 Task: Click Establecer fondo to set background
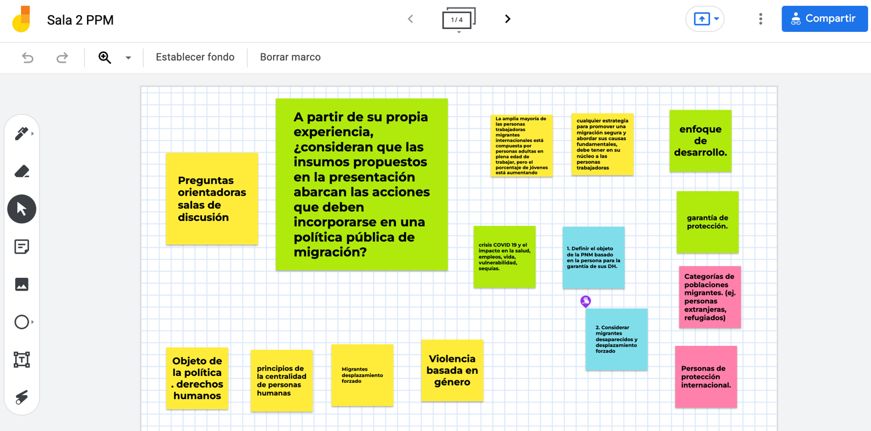point(195,57)
